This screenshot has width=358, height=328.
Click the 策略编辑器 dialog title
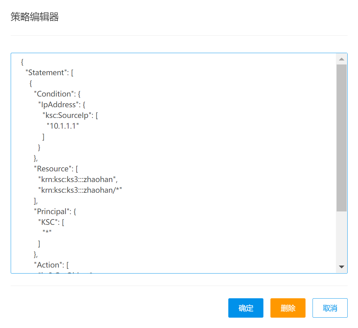(35, 17)
